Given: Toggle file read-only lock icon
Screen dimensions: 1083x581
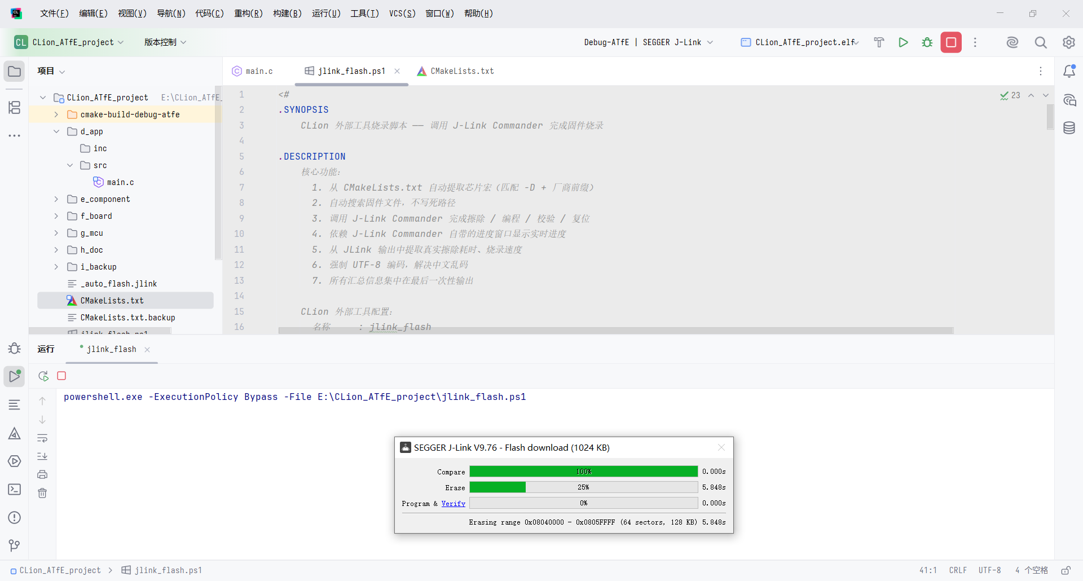Looking at the screenshot, I should point(1066,570).
